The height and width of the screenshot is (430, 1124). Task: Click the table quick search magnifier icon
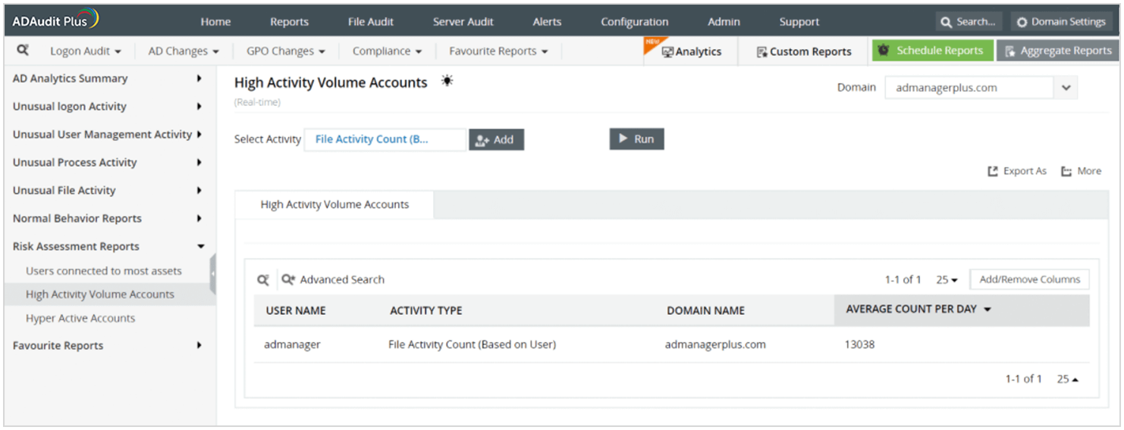263,280
